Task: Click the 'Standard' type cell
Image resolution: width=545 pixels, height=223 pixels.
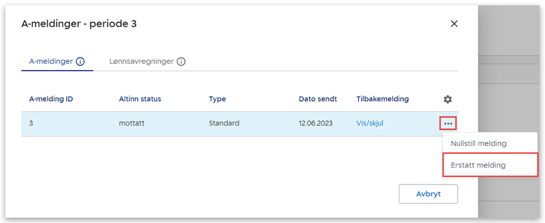Action: (x=224, y=123)
